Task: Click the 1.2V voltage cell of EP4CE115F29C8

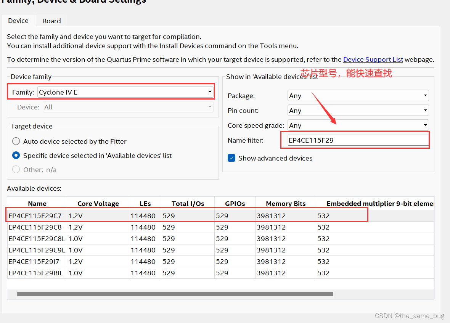Action: point(98,227)
